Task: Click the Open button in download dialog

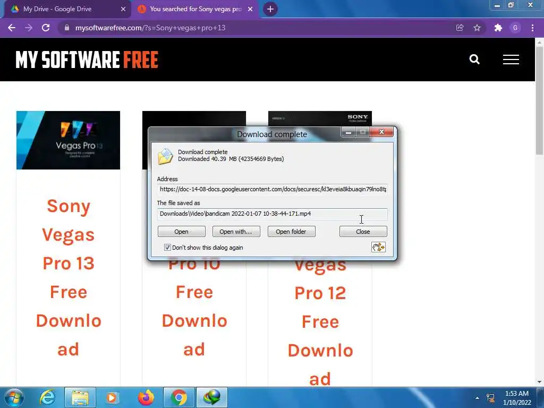Action: coord(182,232)
